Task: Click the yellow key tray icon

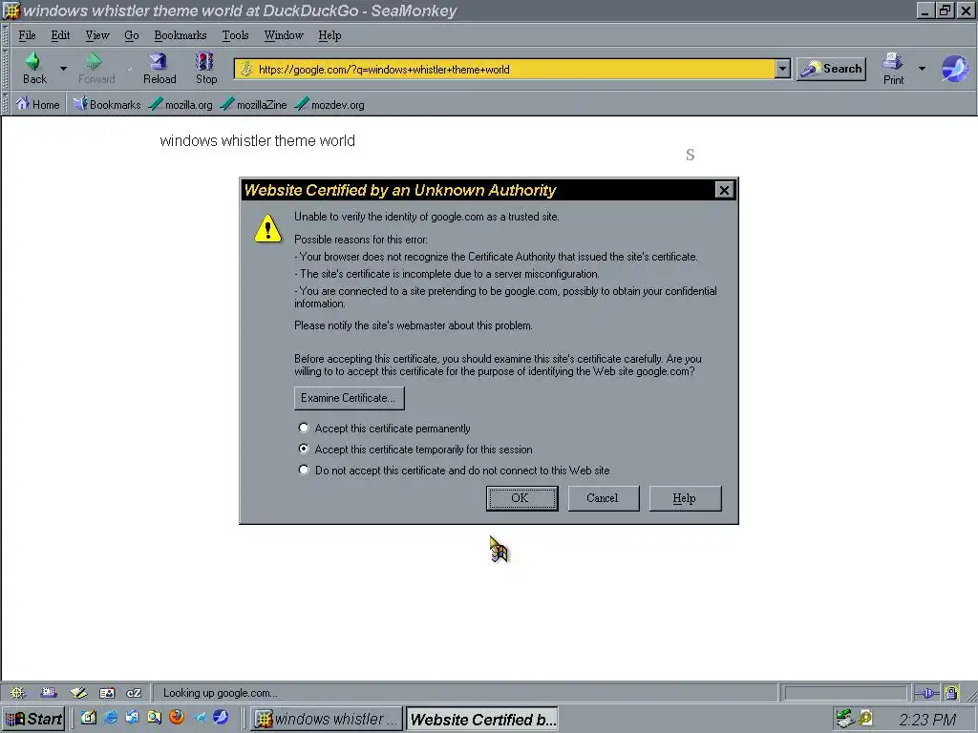Action: tap(865, 719)
